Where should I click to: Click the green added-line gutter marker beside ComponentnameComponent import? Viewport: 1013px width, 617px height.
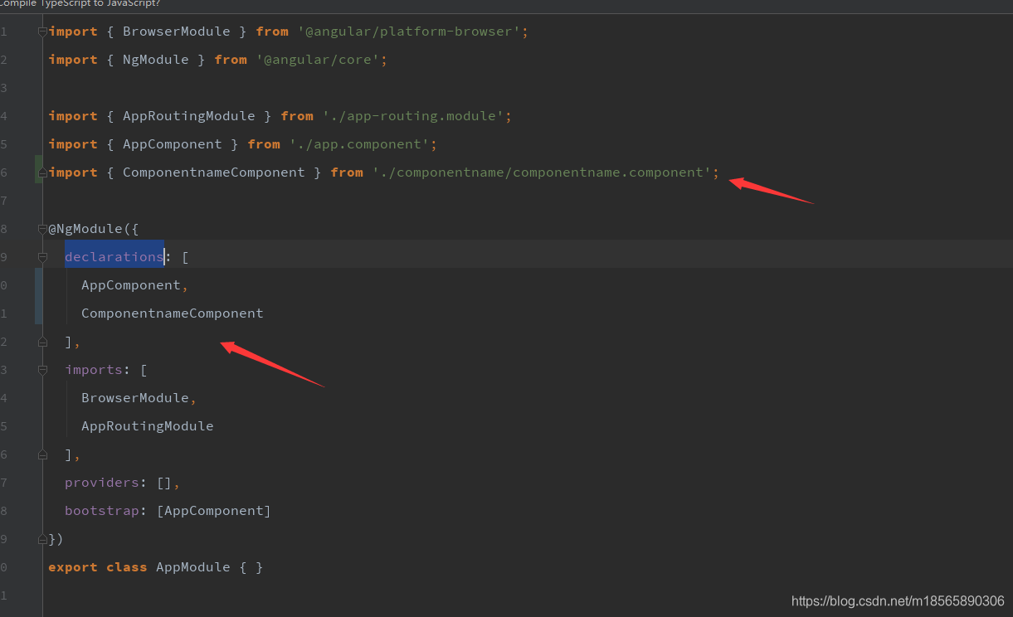pyautogui.click(x=38, y=170)
